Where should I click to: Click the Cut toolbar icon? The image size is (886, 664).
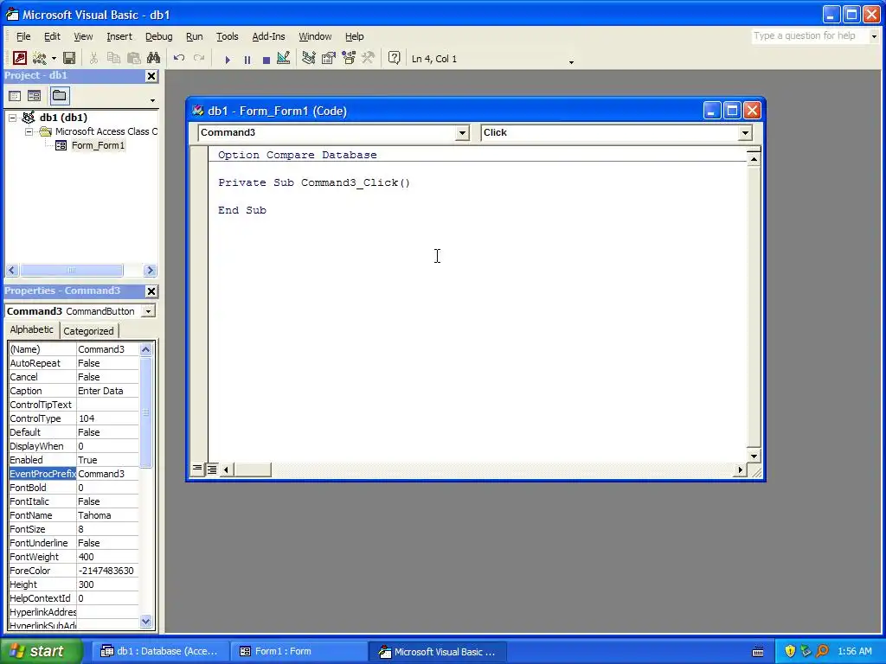point(93,58)
